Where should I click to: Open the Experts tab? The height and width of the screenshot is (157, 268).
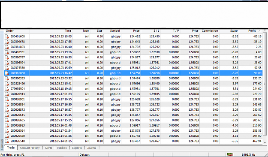pos(77,148)
